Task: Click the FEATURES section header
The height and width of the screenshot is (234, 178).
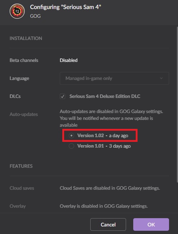Action: [x=21, y=166]
